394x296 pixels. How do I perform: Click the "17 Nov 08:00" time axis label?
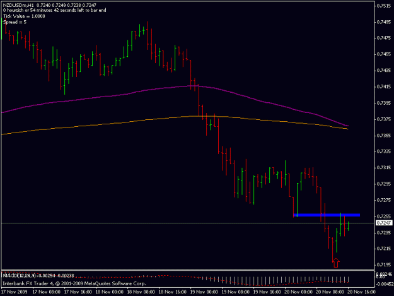pyautogui.click(x=47, y=292)
